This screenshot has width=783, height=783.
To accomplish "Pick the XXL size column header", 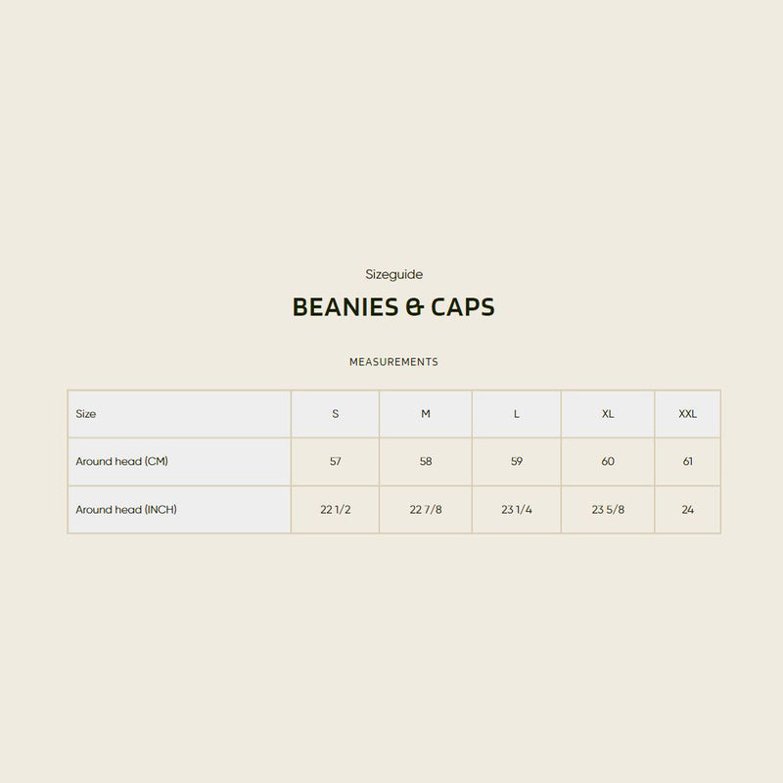I will [688, 414].
